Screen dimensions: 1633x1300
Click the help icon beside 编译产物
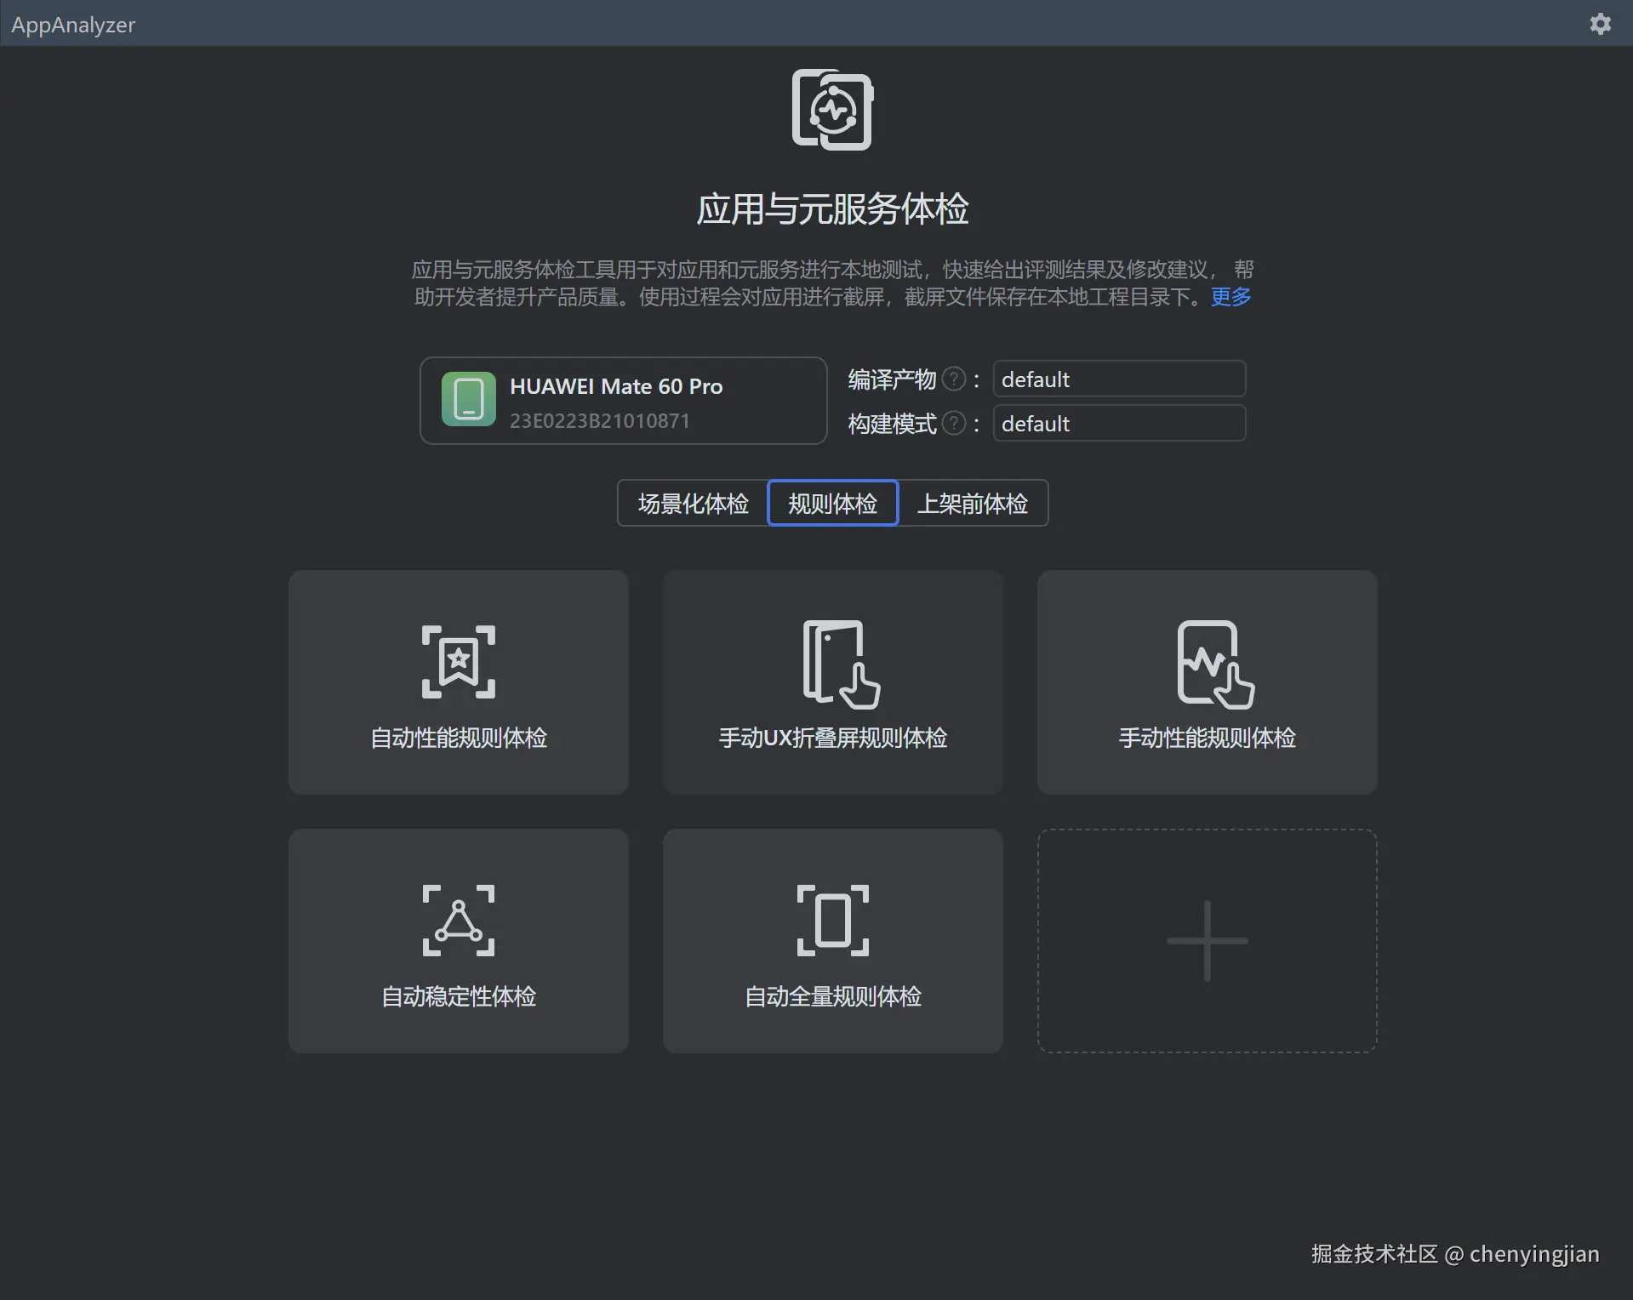click(954, 379)
